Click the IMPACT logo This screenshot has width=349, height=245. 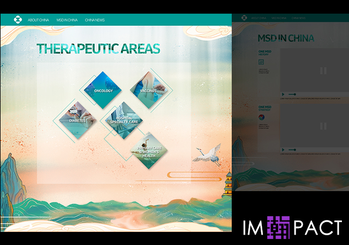292,227
